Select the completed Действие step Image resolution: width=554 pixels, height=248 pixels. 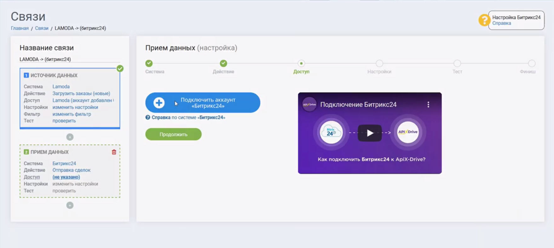click(x=223, y=63)
